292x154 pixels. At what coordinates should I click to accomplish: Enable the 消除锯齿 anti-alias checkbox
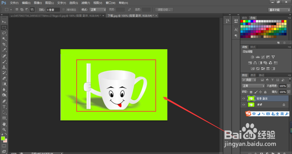pos(63,10)
